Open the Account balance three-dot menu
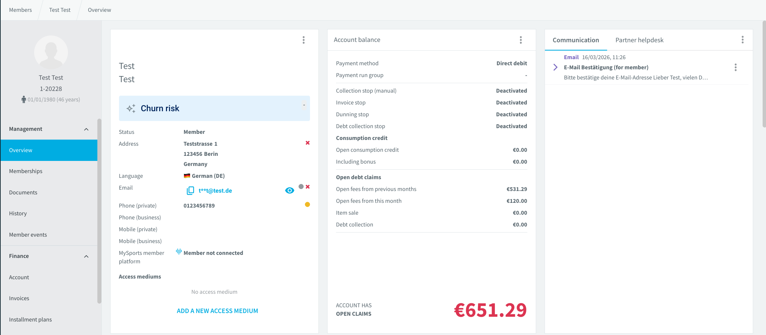 pyautogui.click(x=521, y=40)
